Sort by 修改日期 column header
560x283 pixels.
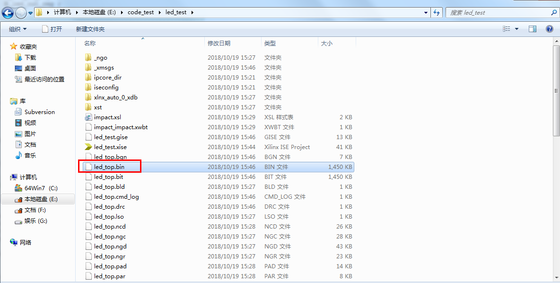coord(219,43)
